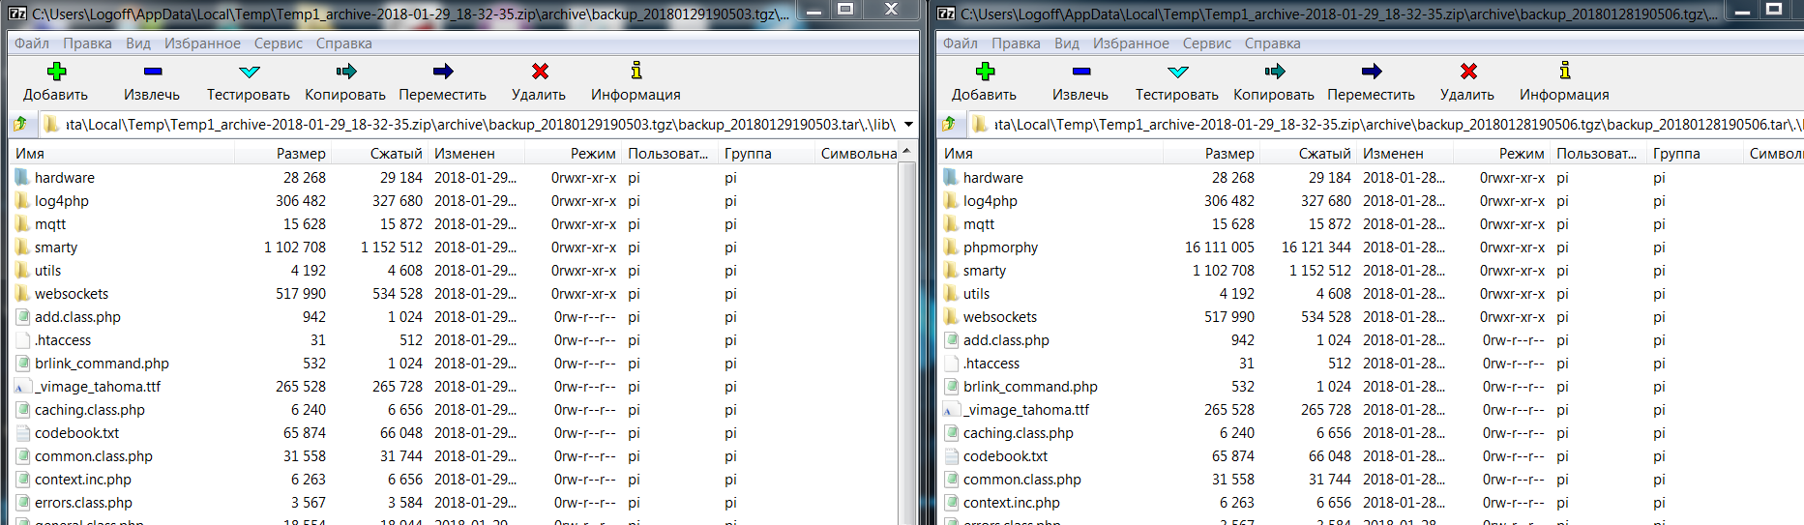Select websockets row in left window
The image size is (1804, 525).
455,293
